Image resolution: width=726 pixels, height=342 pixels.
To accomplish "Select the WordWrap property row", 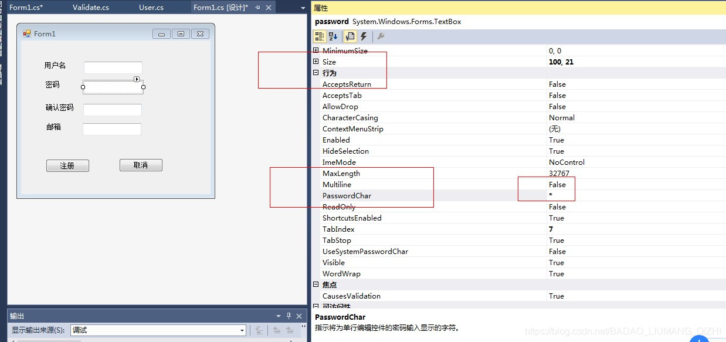I will pyautogui.click(x=519, y=274).
